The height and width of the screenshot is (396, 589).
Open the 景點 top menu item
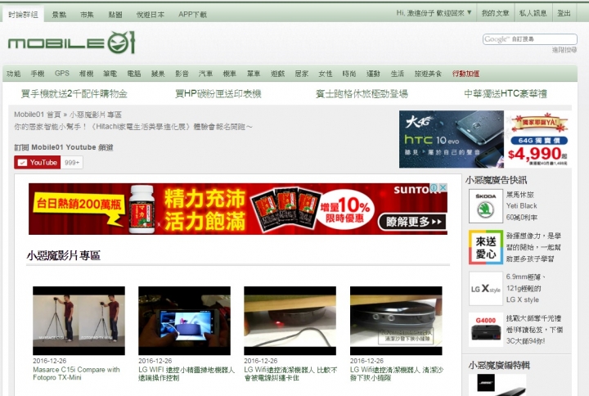[59, 15]
